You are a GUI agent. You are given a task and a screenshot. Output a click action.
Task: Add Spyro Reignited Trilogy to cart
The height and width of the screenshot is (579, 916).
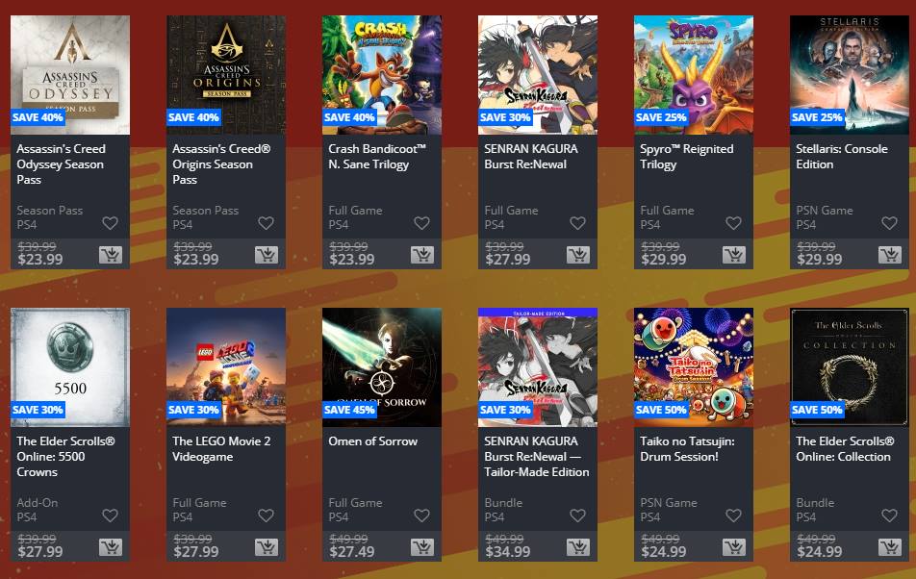pyautogui.click(x=734, y=255)
